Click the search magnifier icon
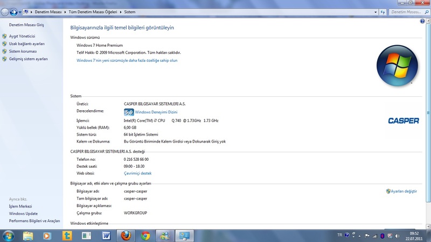The height and width of the screenshot is (242, 431). tap(427, 12)
